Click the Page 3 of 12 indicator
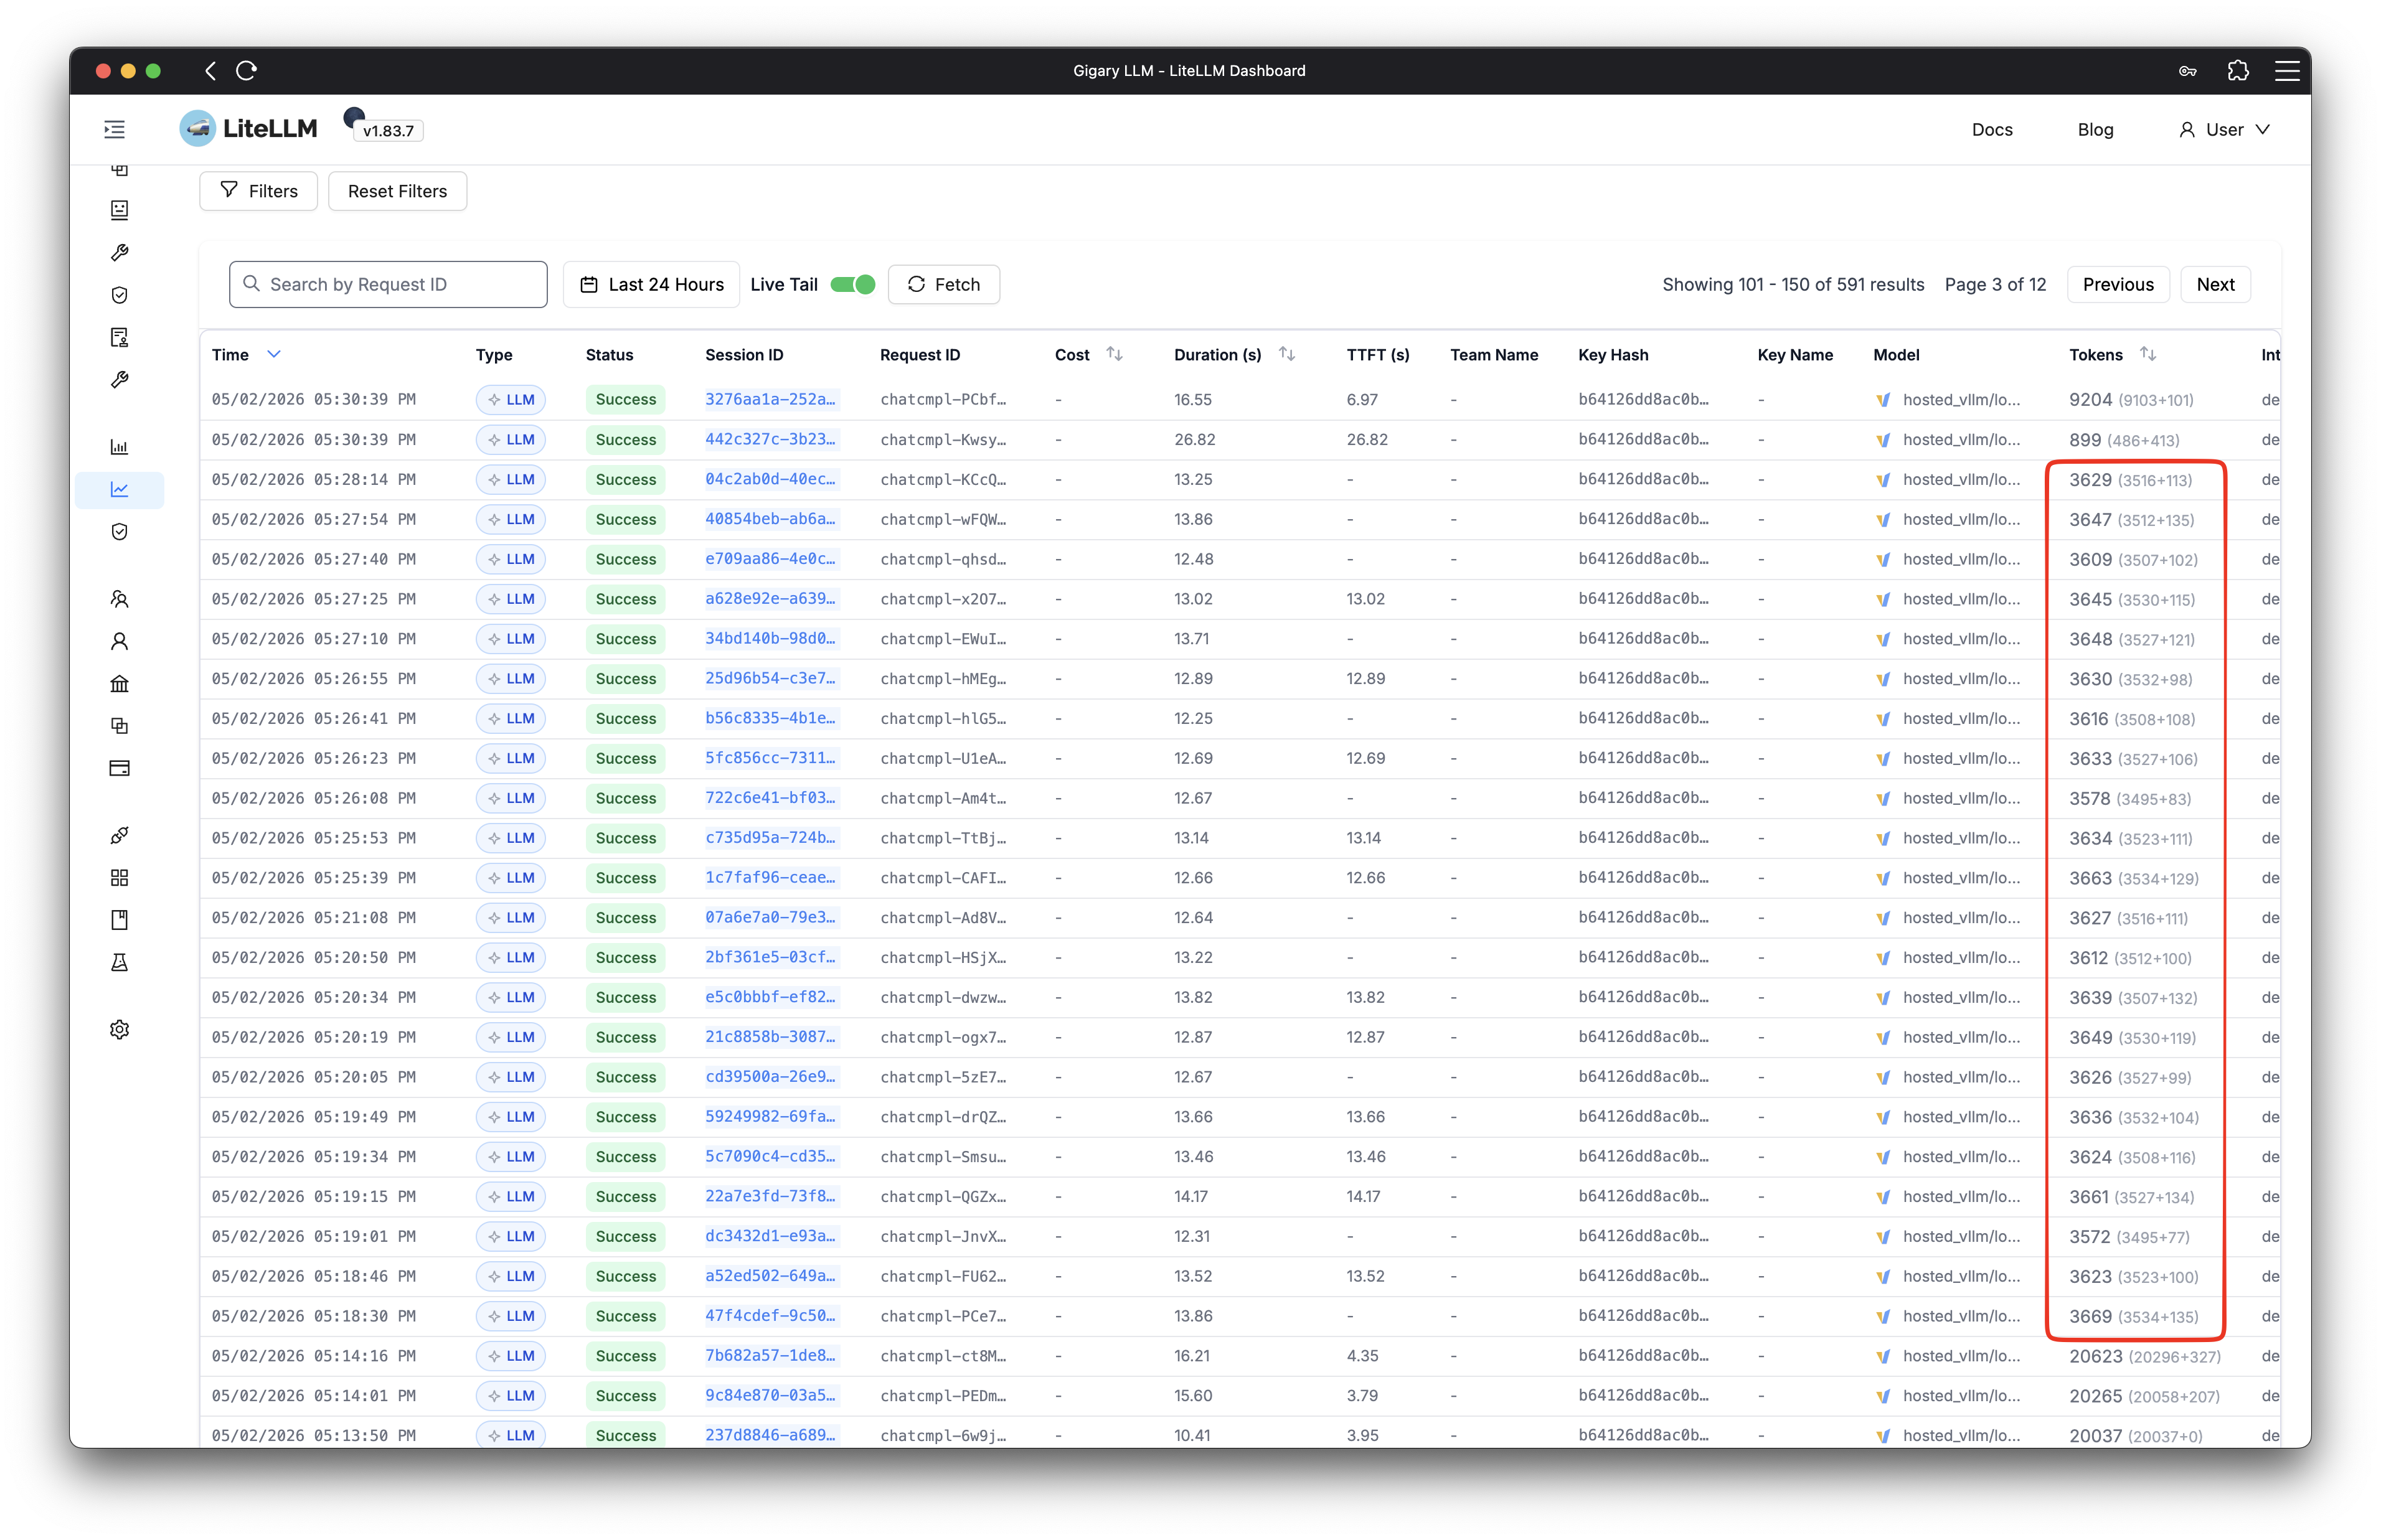 coord(1994,284)
